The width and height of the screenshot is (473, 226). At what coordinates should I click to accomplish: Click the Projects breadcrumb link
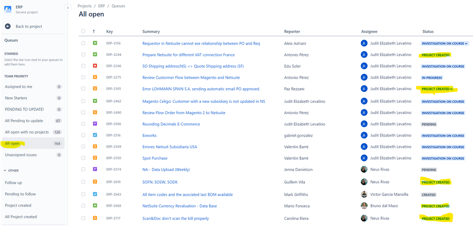[84, 6]
